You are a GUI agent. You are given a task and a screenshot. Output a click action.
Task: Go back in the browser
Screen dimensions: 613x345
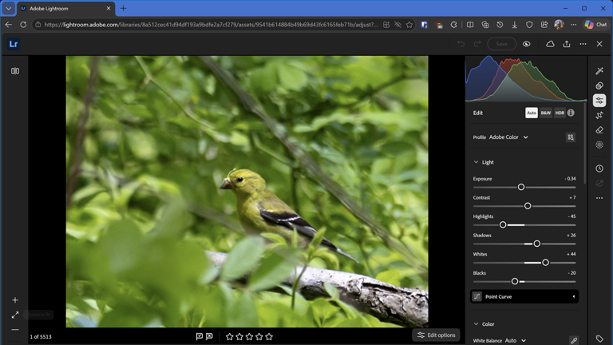[x=9, y=25]
